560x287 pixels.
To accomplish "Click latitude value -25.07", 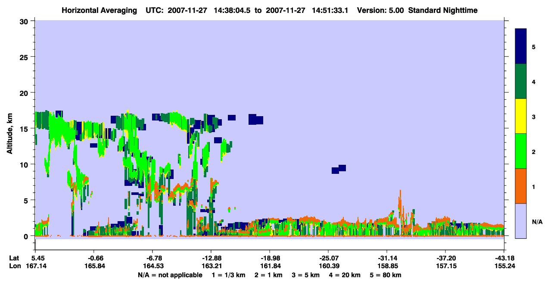I will coord(328,258).
